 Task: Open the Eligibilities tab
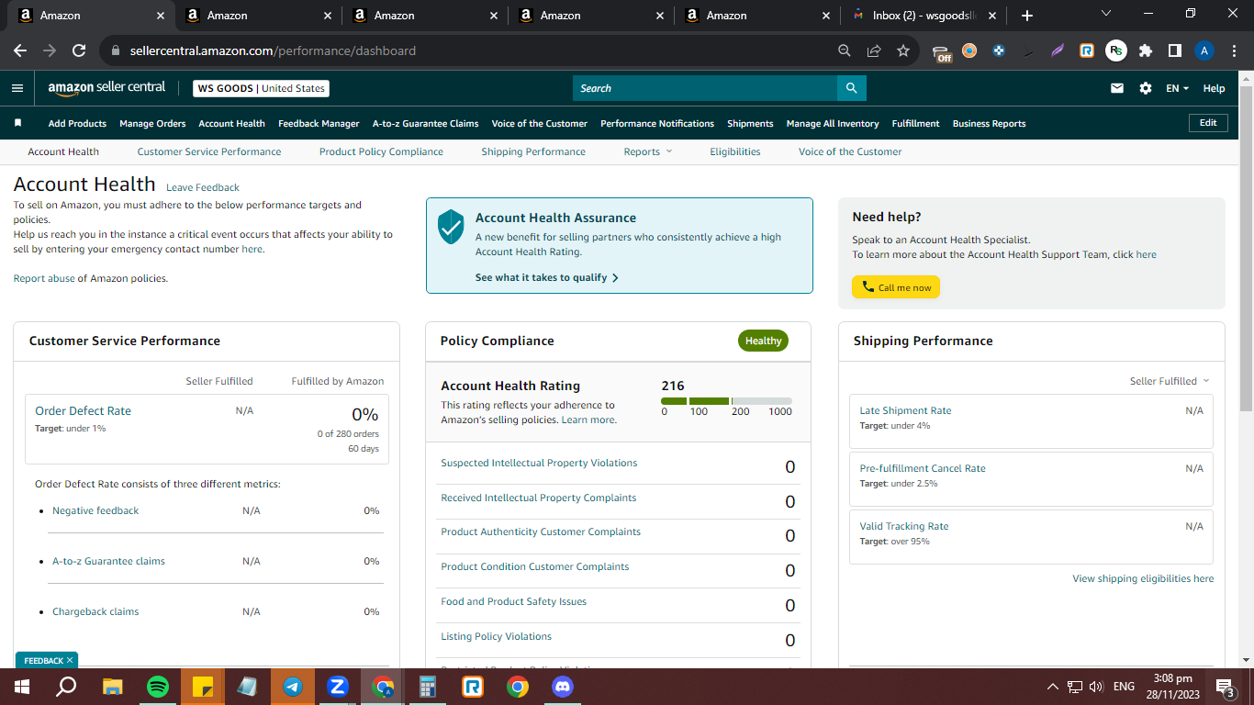tap(735, 151)
